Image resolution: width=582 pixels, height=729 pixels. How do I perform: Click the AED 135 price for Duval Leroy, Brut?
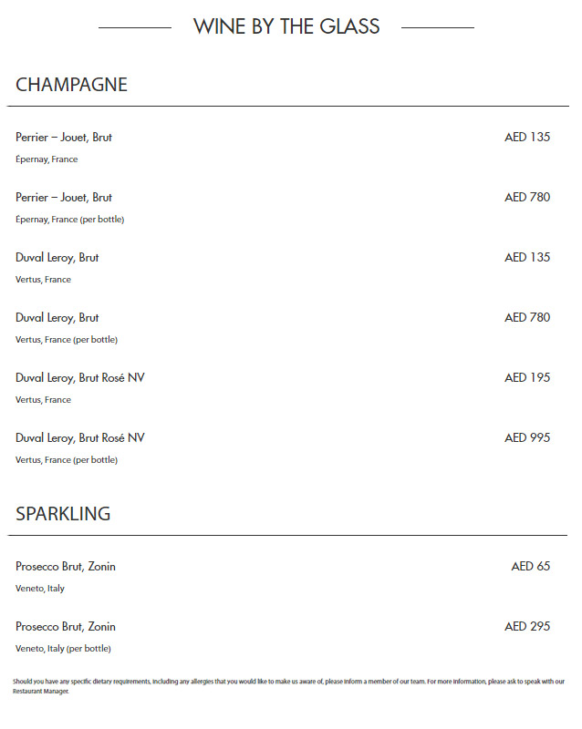coord(527,258)
